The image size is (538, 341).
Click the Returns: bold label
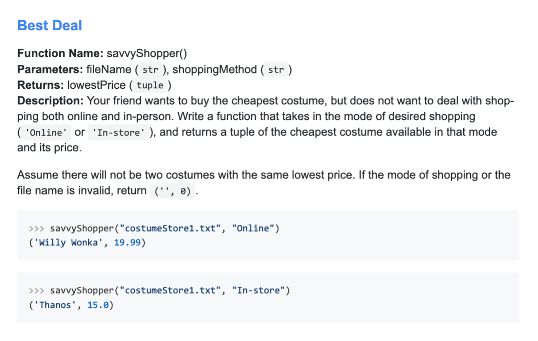point(41,85)
